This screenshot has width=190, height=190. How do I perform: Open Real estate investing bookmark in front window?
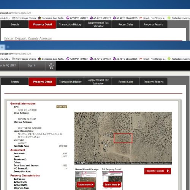coord(179,59)
